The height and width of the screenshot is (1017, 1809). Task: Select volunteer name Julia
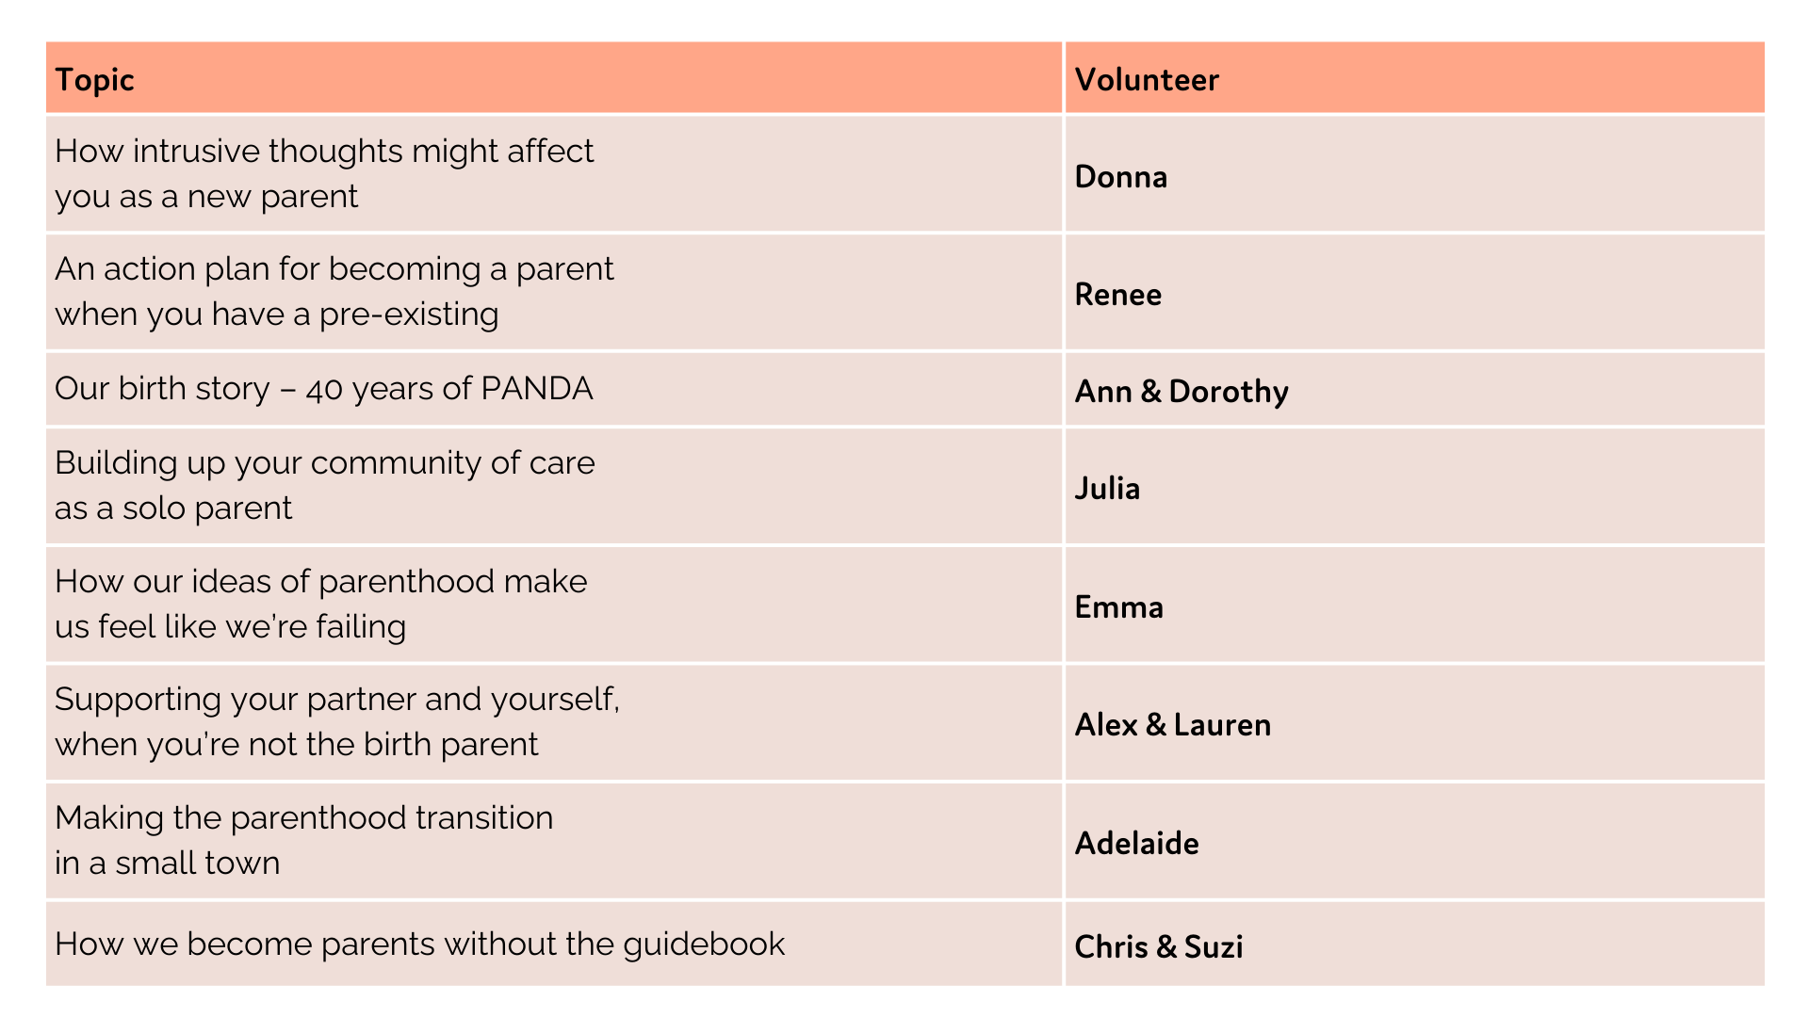tap(1107, 489)
